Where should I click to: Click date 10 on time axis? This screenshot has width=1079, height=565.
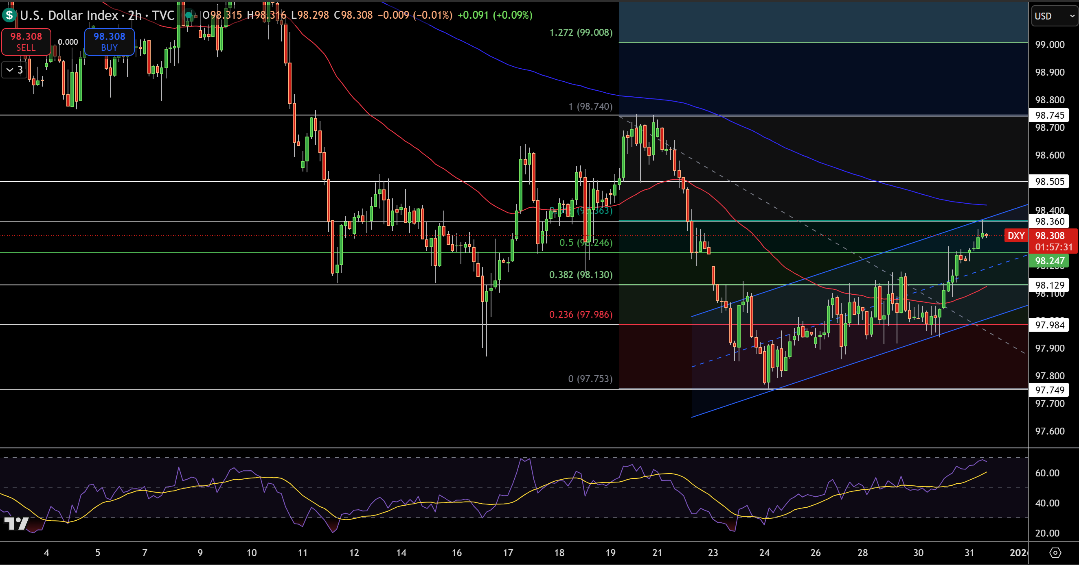coord(251,553)
